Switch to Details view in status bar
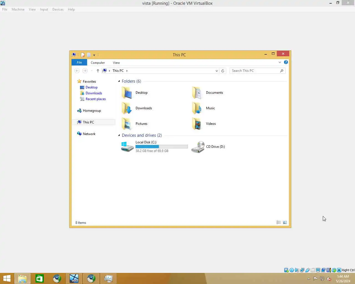Viewport: 355px width, 284px height. click(x=279, y=222)
